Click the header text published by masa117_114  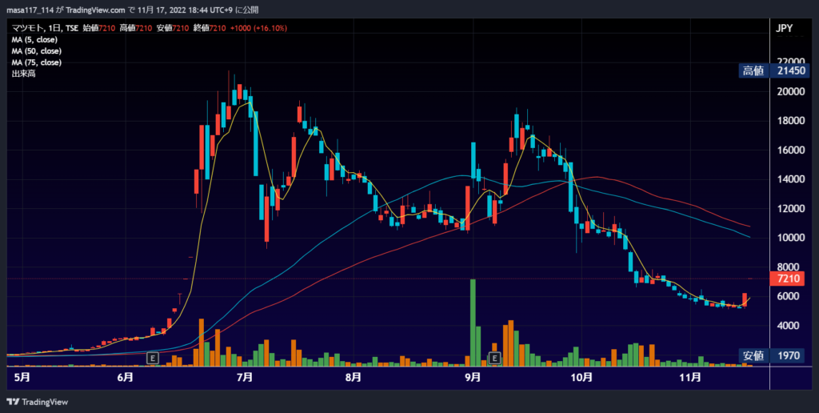tap(132, 10)
